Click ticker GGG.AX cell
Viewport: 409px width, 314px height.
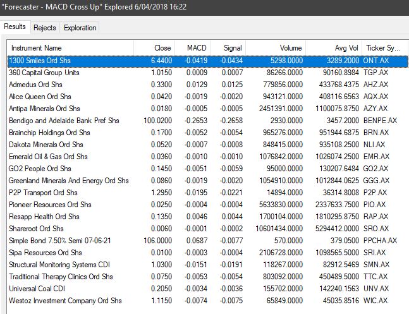coord(376,181)
